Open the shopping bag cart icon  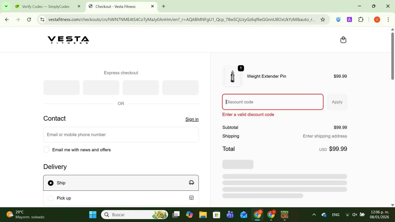pyautogui.click(x=343, y=40)
